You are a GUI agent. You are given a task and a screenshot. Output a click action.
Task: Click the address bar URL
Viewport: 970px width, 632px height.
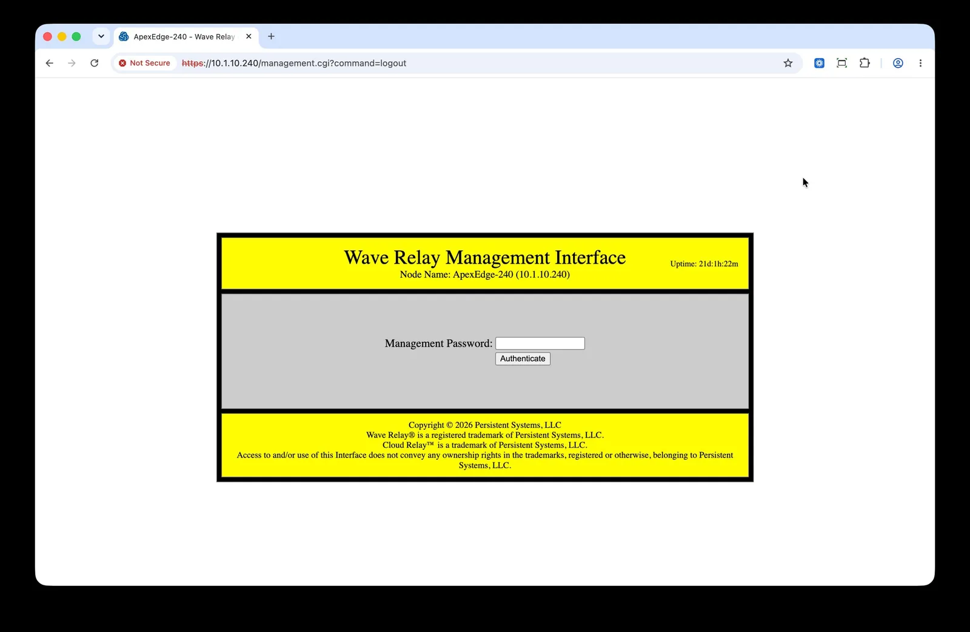[x=294, y=63]
